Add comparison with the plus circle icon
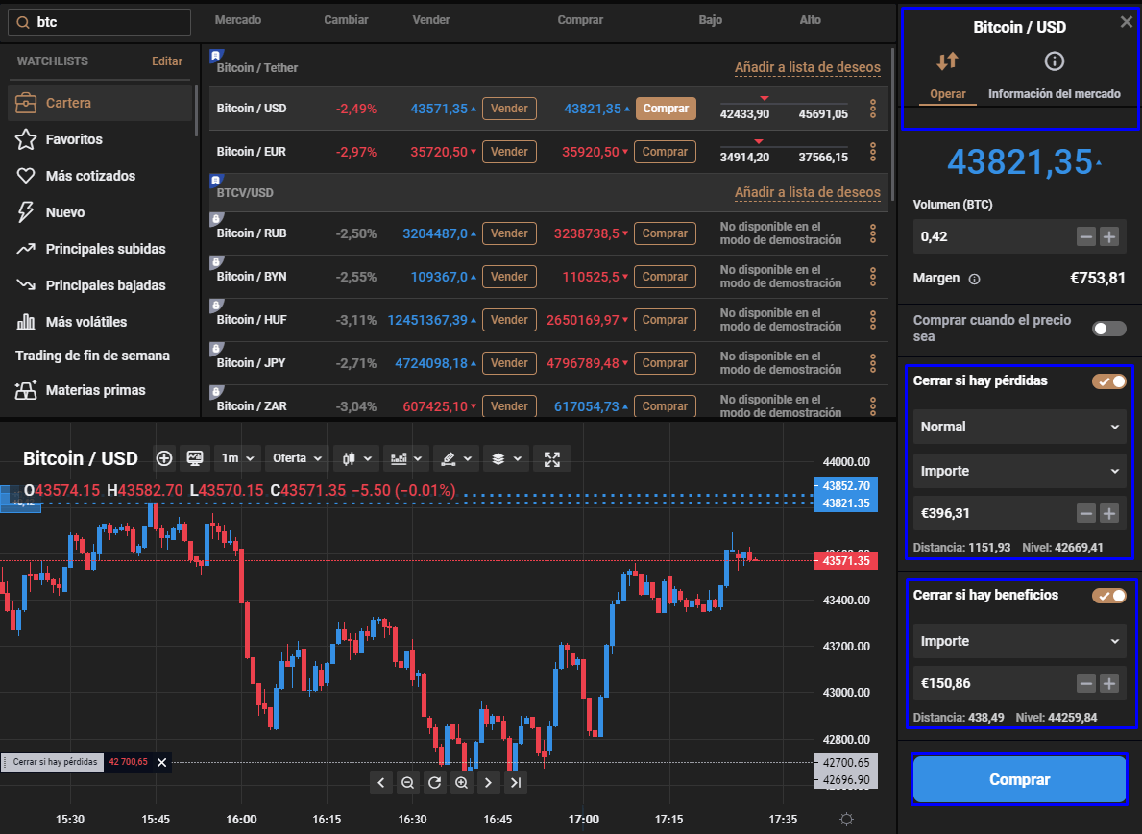The height and width of the screenshot is (834, 1142). (x=164, y=458)
